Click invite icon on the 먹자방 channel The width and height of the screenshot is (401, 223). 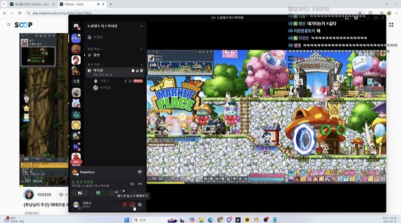(x=137, y=70)
